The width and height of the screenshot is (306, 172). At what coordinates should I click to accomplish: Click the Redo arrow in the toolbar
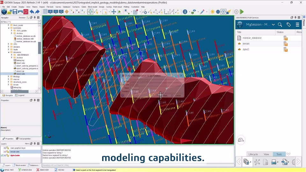click(37, 12)
